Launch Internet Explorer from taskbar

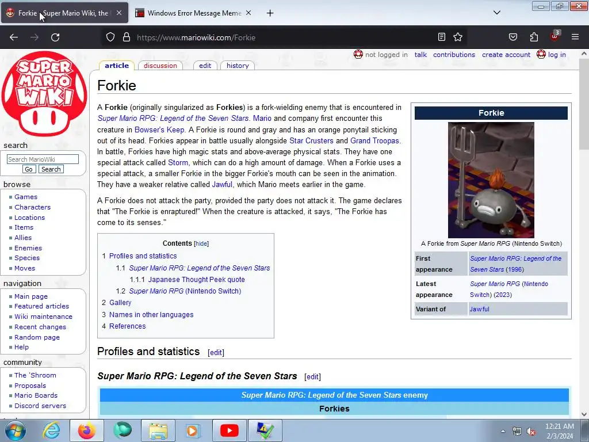coord(51,430)
